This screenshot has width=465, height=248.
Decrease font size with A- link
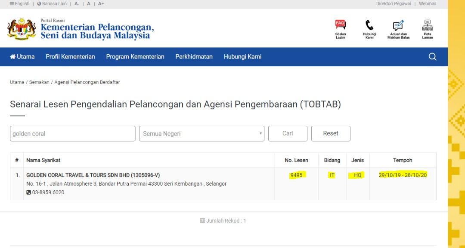coord(77,3)
